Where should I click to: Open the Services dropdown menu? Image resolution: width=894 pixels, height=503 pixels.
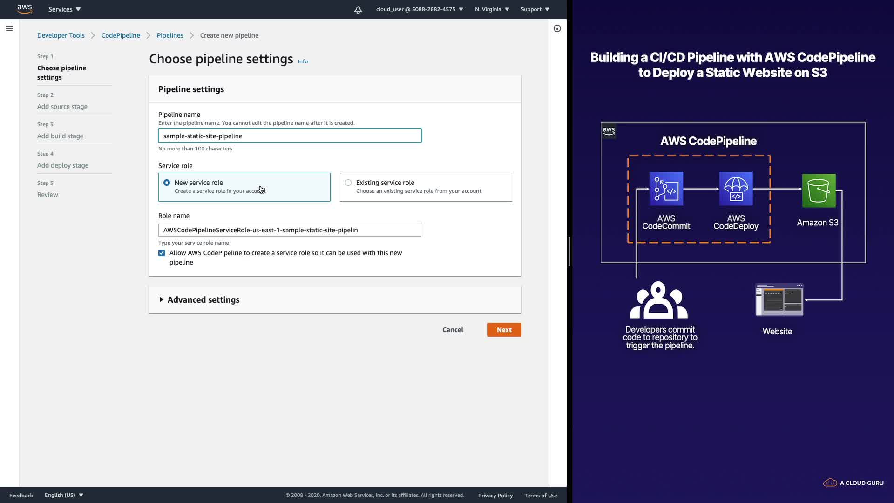pos(64,9)
